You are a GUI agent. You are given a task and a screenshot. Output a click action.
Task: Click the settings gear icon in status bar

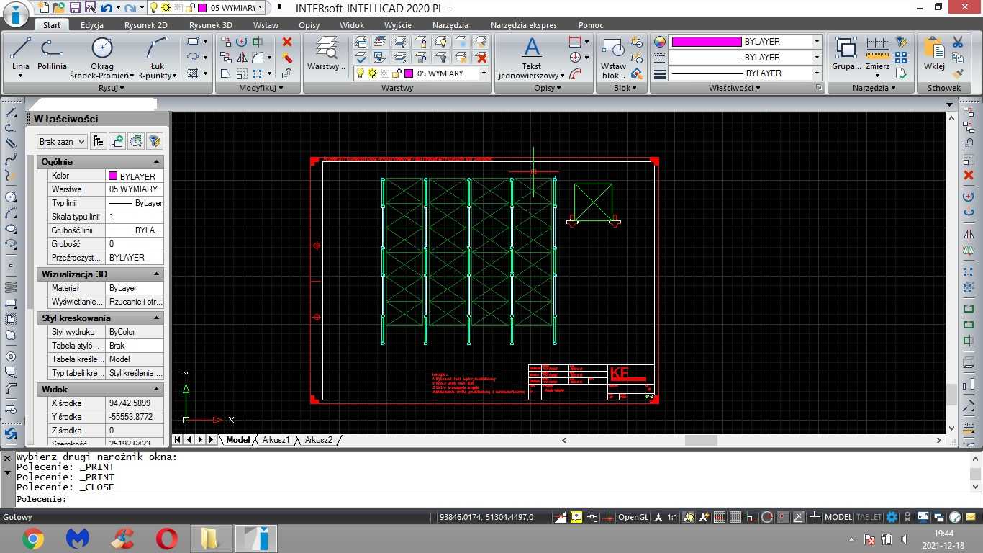[892, 517]
